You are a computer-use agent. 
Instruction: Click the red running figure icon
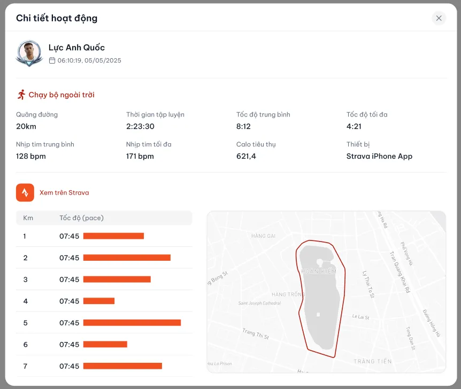tap(21, 95)
